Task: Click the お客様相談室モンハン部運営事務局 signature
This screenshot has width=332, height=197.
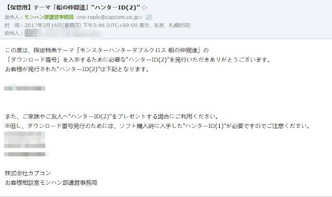Action: 51,183
